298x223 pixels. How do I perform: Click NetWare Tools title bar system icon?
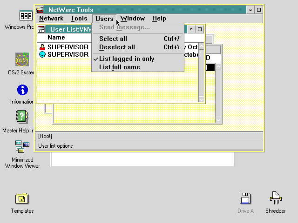click(x=40, y=10)
